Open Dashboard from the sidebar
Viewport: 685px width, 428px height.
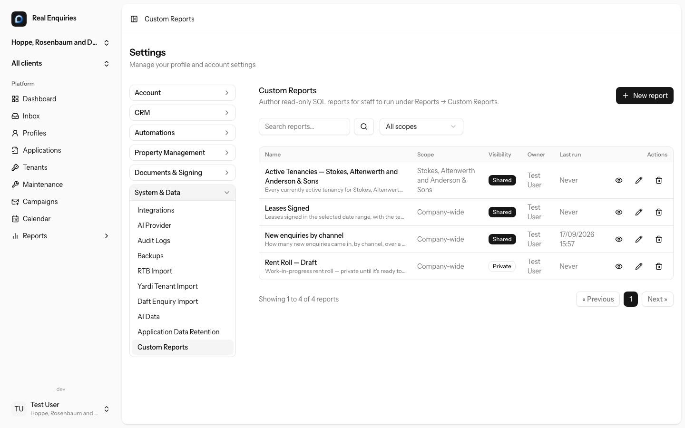coord(61,99)
